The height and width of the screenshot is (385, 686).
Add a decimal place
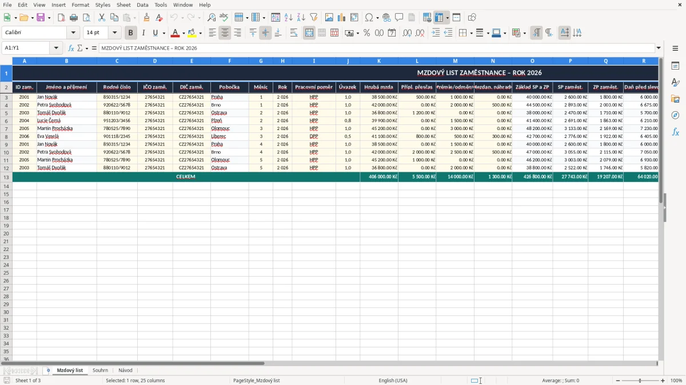click(408, 33)
